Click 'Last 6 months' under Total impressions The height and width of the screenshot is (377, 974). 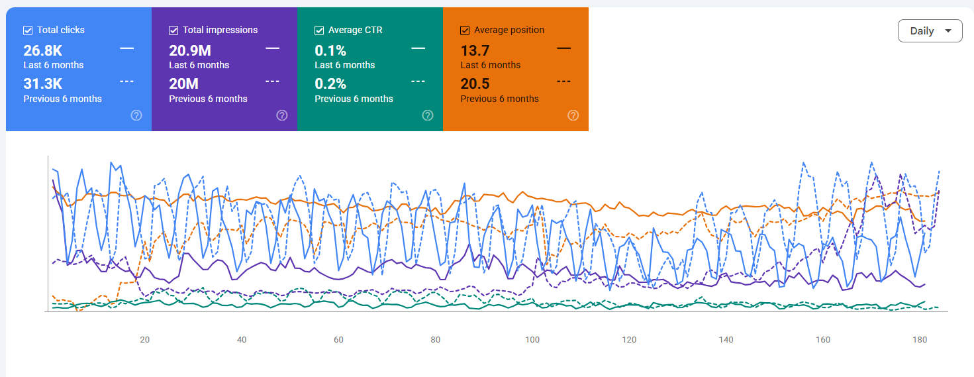pyautogui.click(x=199, y=65)
